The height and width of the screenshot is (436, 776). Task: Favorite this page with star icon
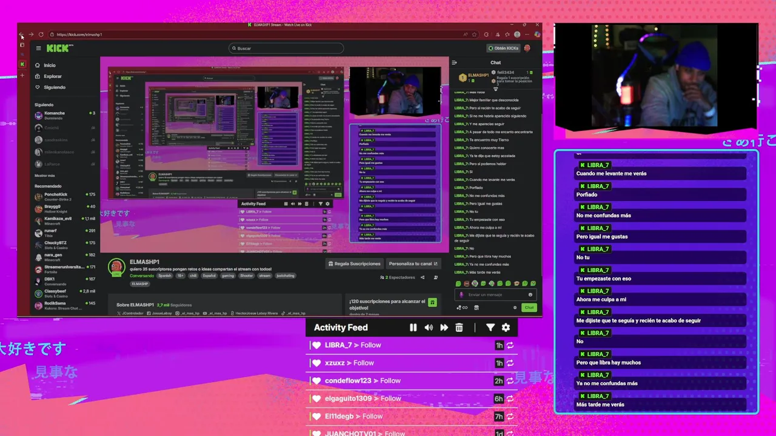(474, 35)
